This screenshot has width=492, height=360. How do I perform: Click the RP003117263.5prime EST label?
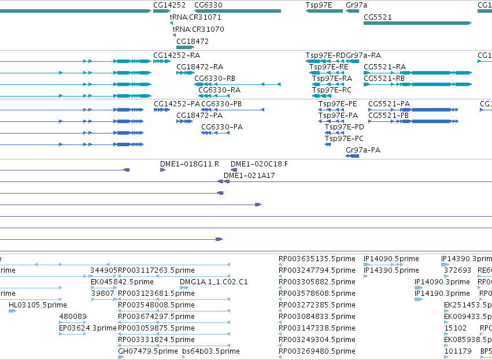pyautogui.click(x=156, y=270)
